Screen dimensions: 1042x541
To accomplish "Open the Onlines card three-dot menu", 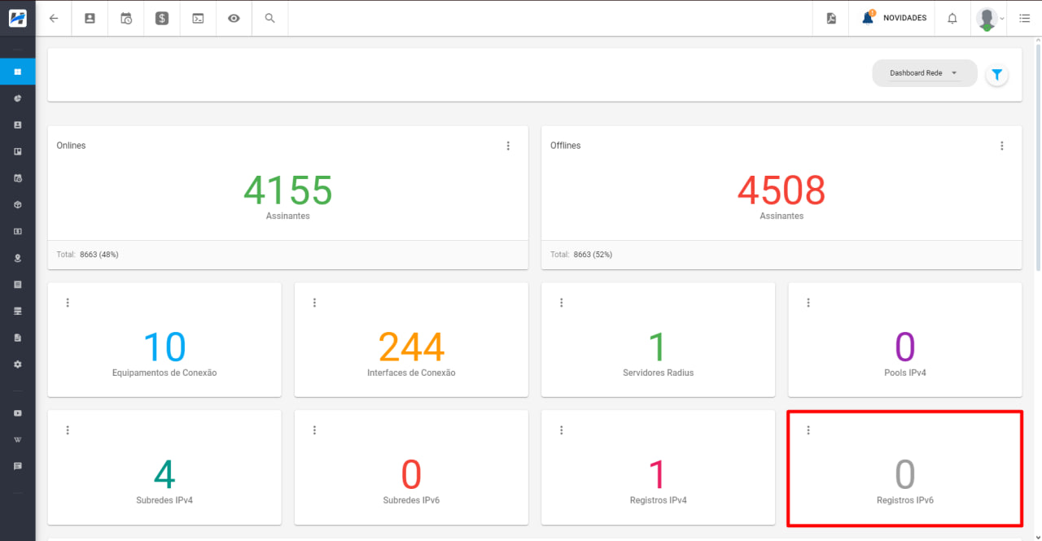I will click(508, 146).
